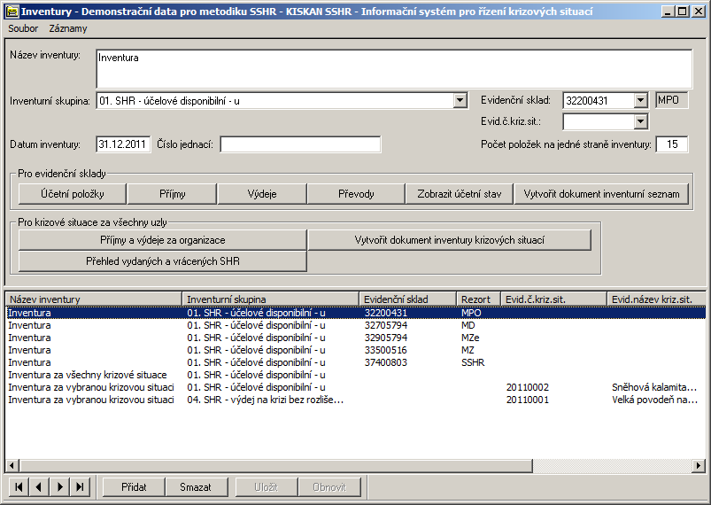Viewport: 711px width, 505px height.
Task: Select the row with sklad 32200431
Action: click(x=356, y=313)
